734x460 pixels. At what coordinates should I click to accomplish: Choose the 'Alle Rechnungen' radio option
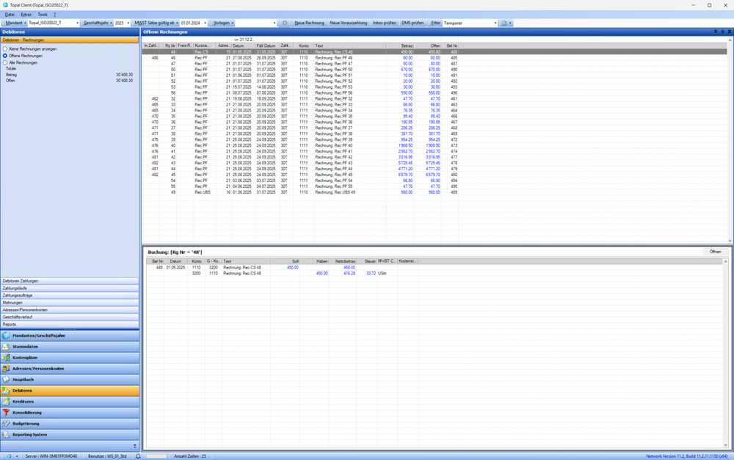pos(4,62)
